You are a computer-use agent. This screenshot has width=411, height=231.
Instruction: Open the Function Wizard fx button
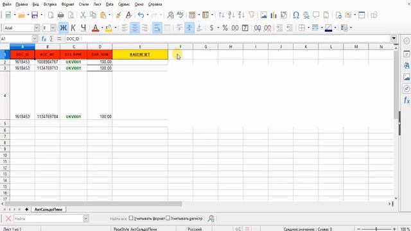coord(44,38)
